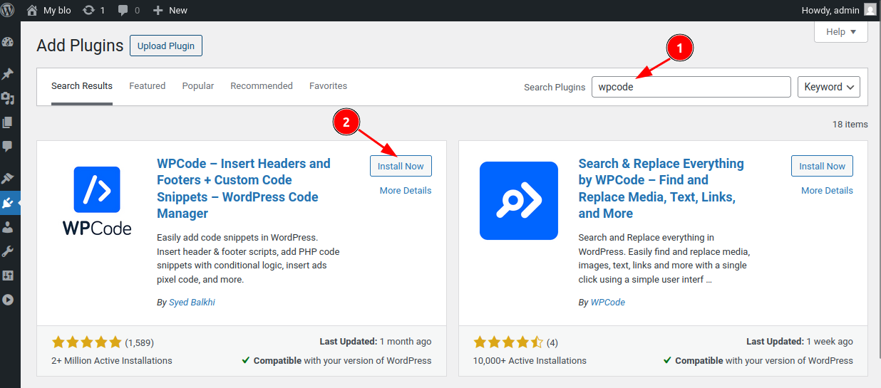Click Last Updated: 1 month ago text
This screenshot has width=881, height=388.
click(376, 342)
